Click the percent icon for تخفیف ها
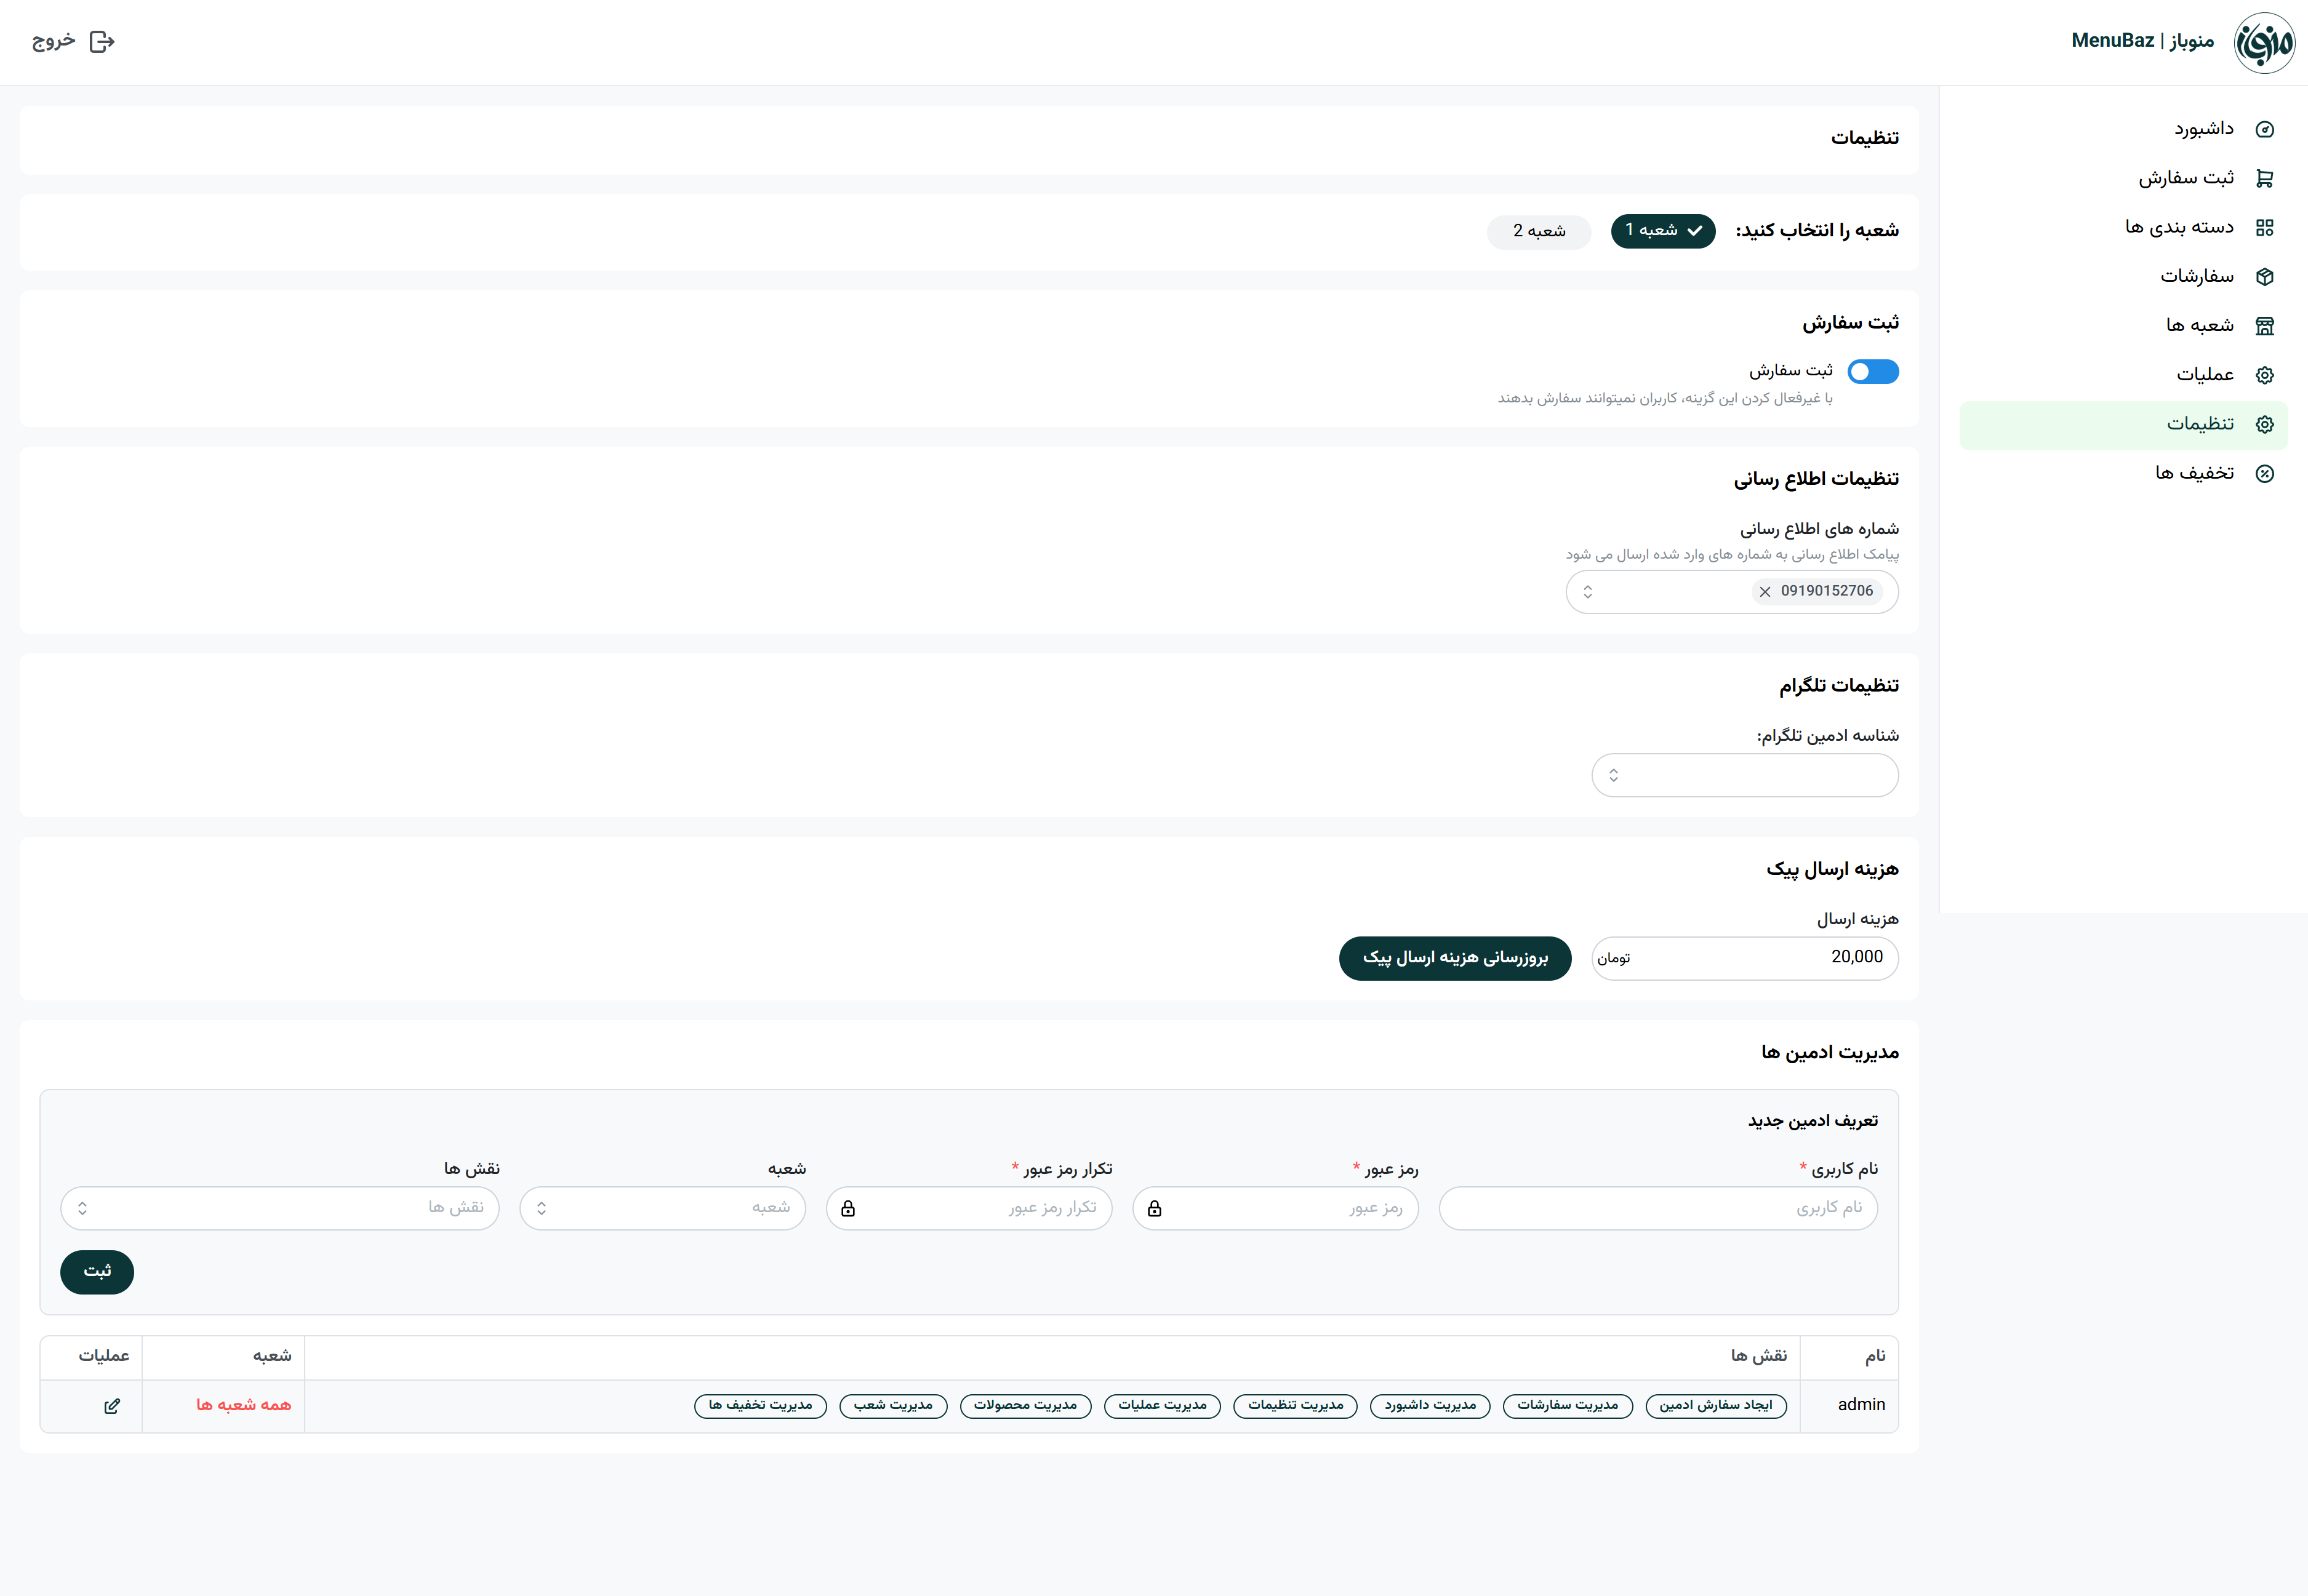 (2265, 473)
